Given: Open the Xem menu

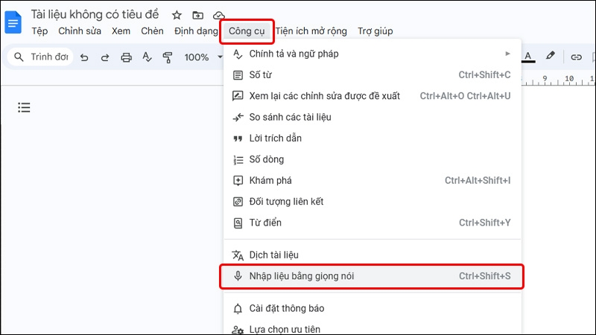Looking at the screenshot, I should (121, 31).
